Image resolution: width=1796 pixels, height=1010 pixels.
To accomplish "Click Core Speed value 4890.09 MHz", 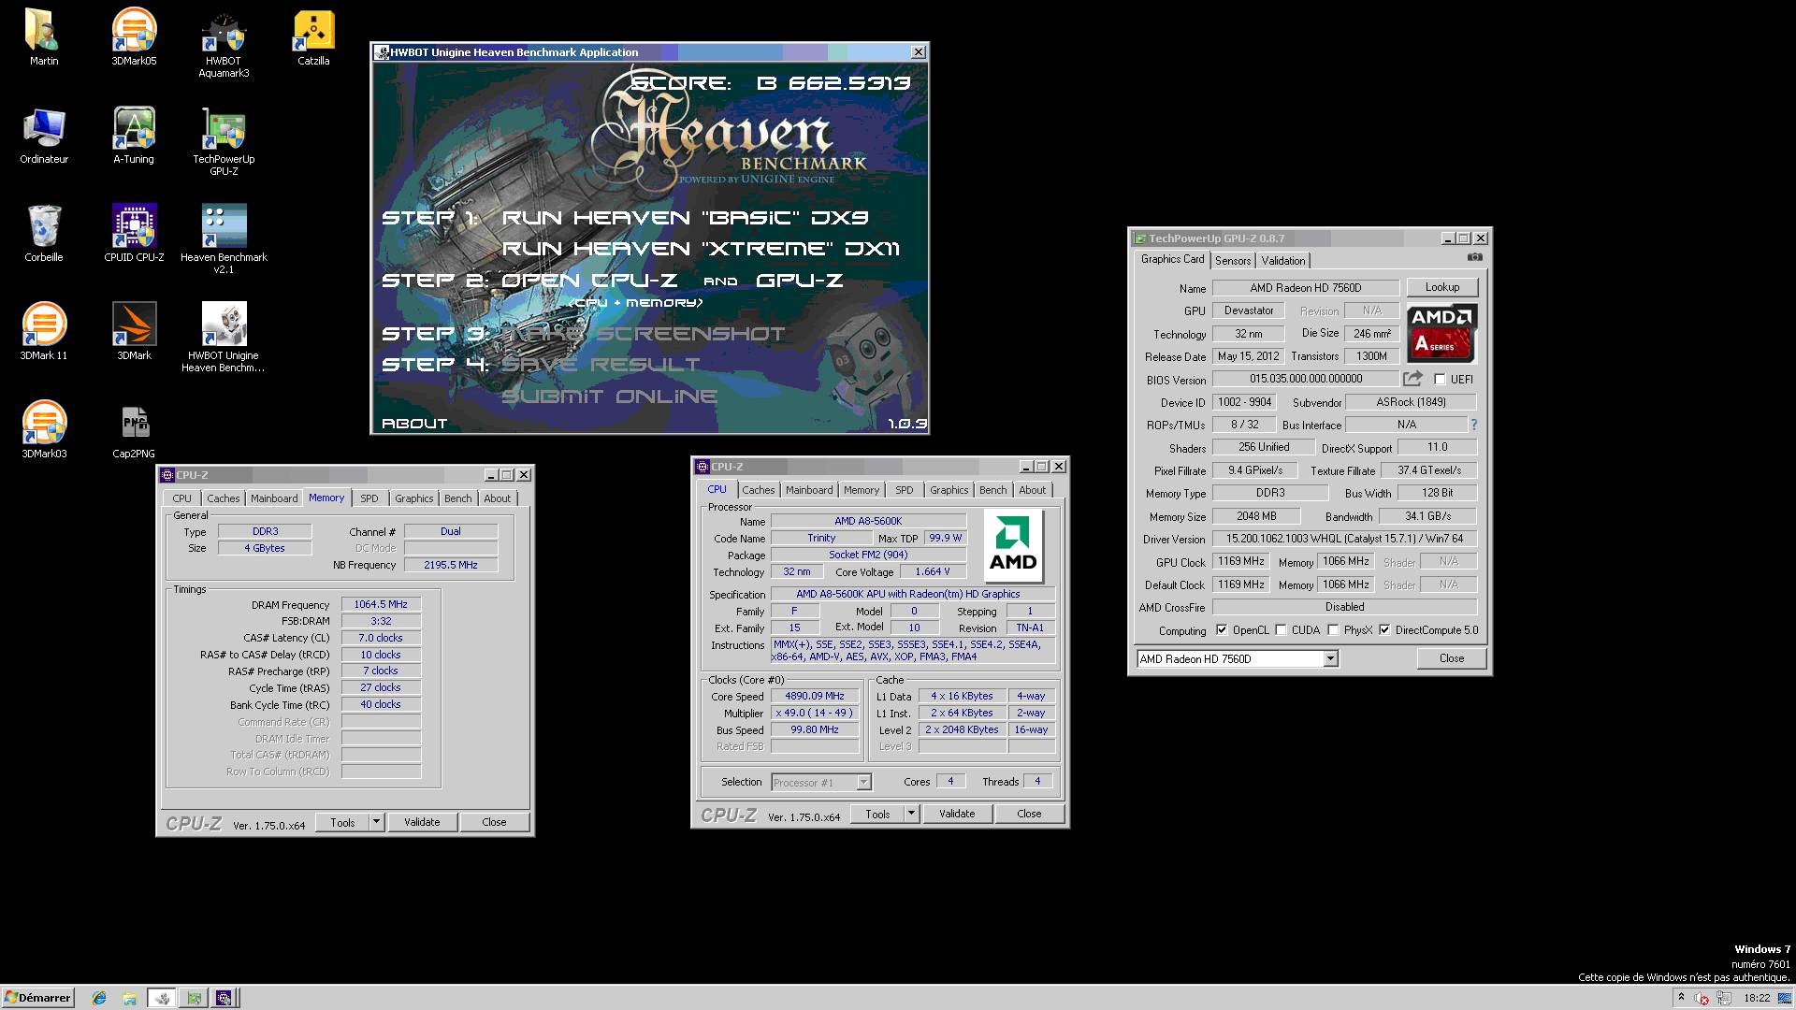I will click(814, 696).
